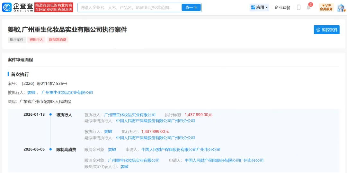The height and width of the screenshot is (173, 347).
Task: Open 姜敏 link next to 执行标的 in 2026-01-13 entry
Action: click(x=108, y=132)
